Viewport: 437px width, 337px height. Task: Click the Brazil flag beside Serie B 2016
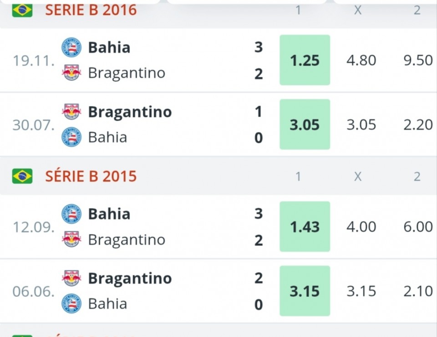[22, 10]
